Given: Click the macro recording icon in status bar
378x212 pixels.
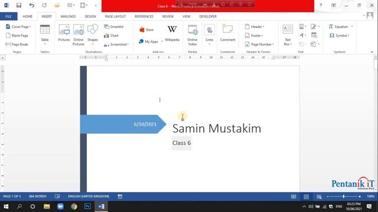Looking at the screenshot, I should tap(120, 196).
